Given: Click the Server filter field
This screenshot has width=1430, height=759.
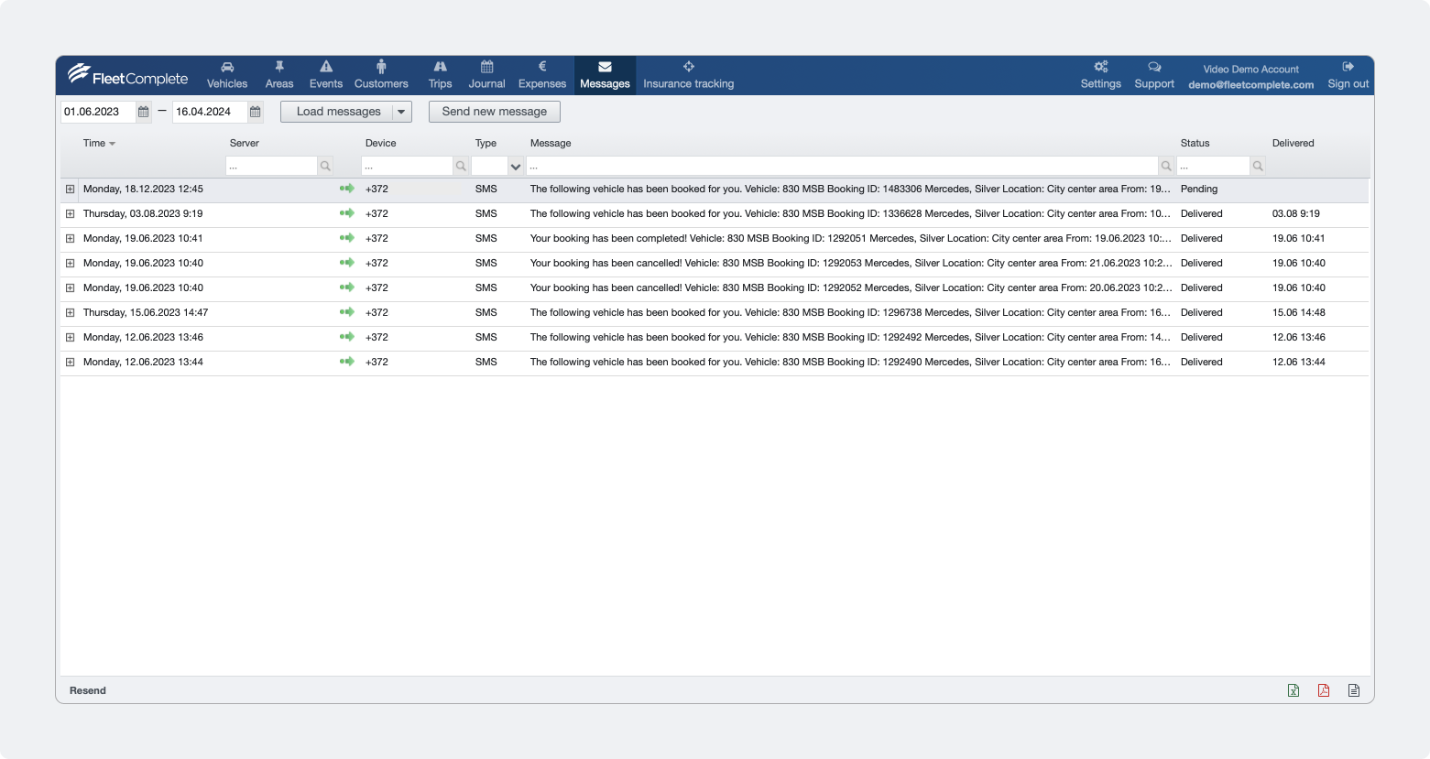Looking at the screenshot, I should [271, 166].
